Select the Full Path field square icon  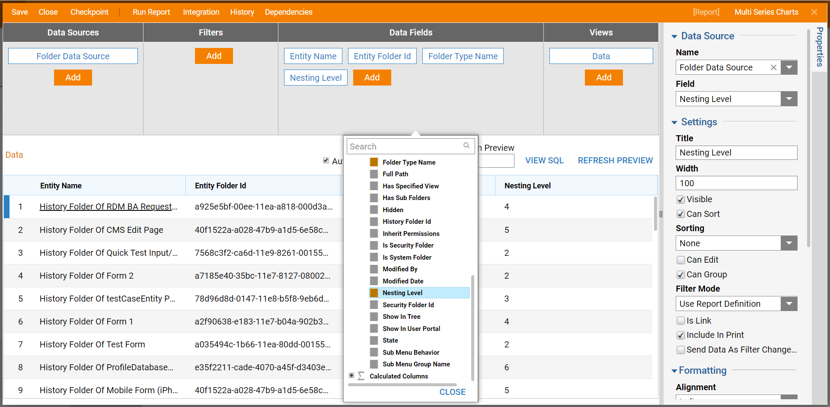click(374, 174)
